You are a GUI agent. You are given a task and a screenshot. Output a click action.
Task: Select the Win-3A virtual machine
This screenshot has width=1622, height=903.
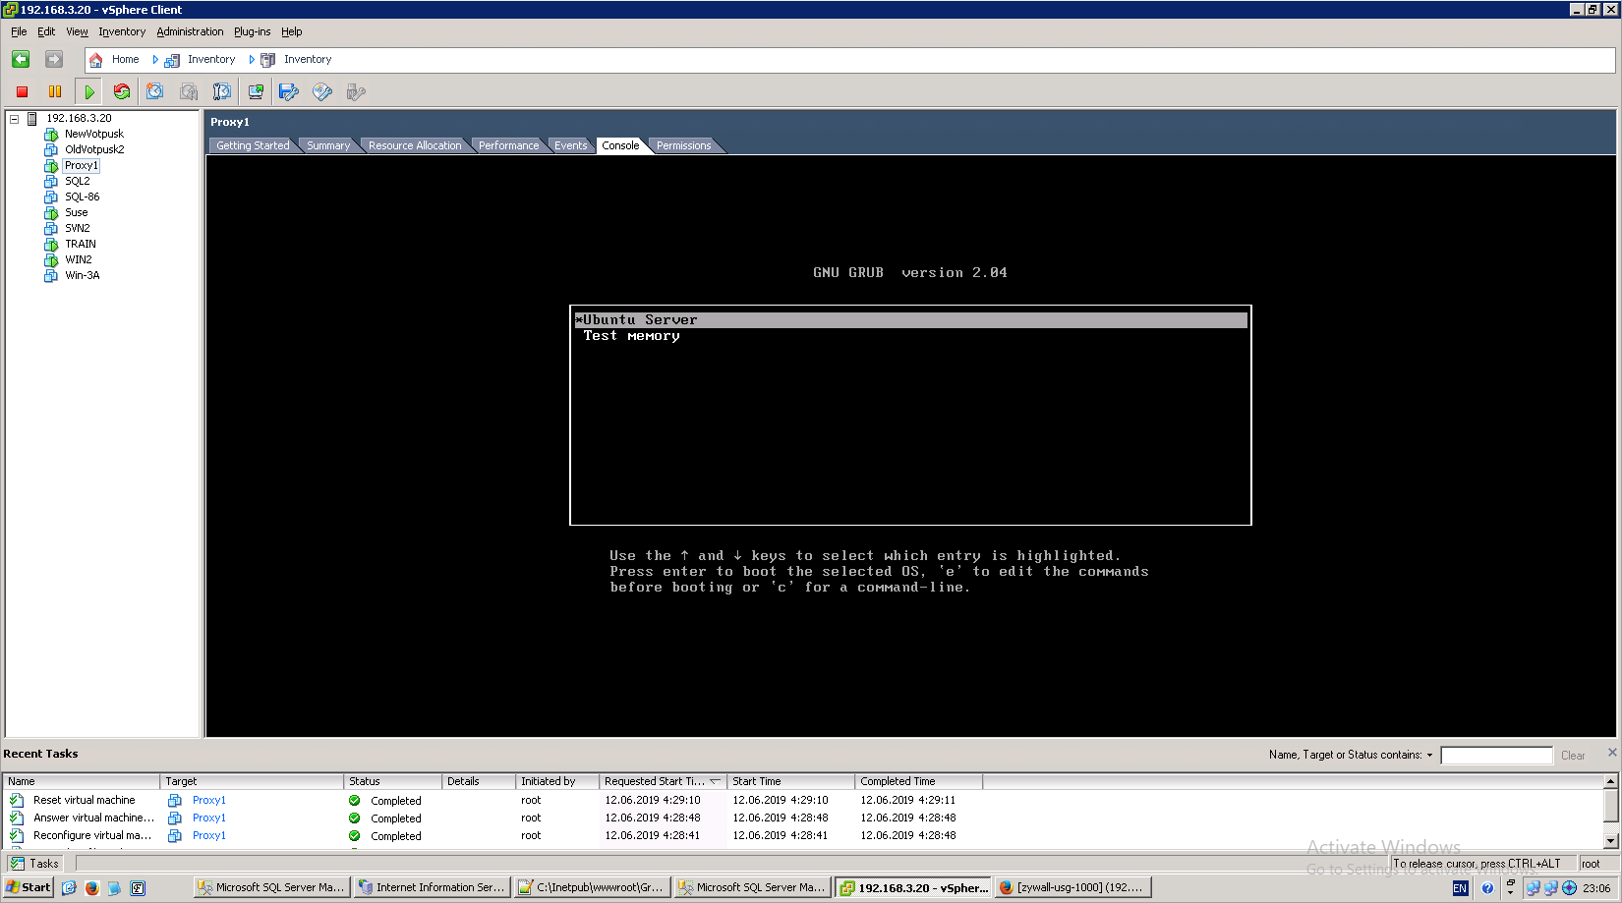click(x=83, y=275)
